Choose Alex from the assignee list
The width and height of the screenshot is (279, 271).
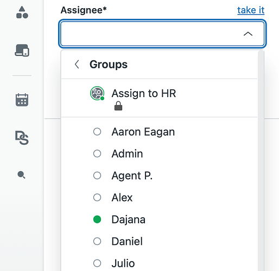159,197
